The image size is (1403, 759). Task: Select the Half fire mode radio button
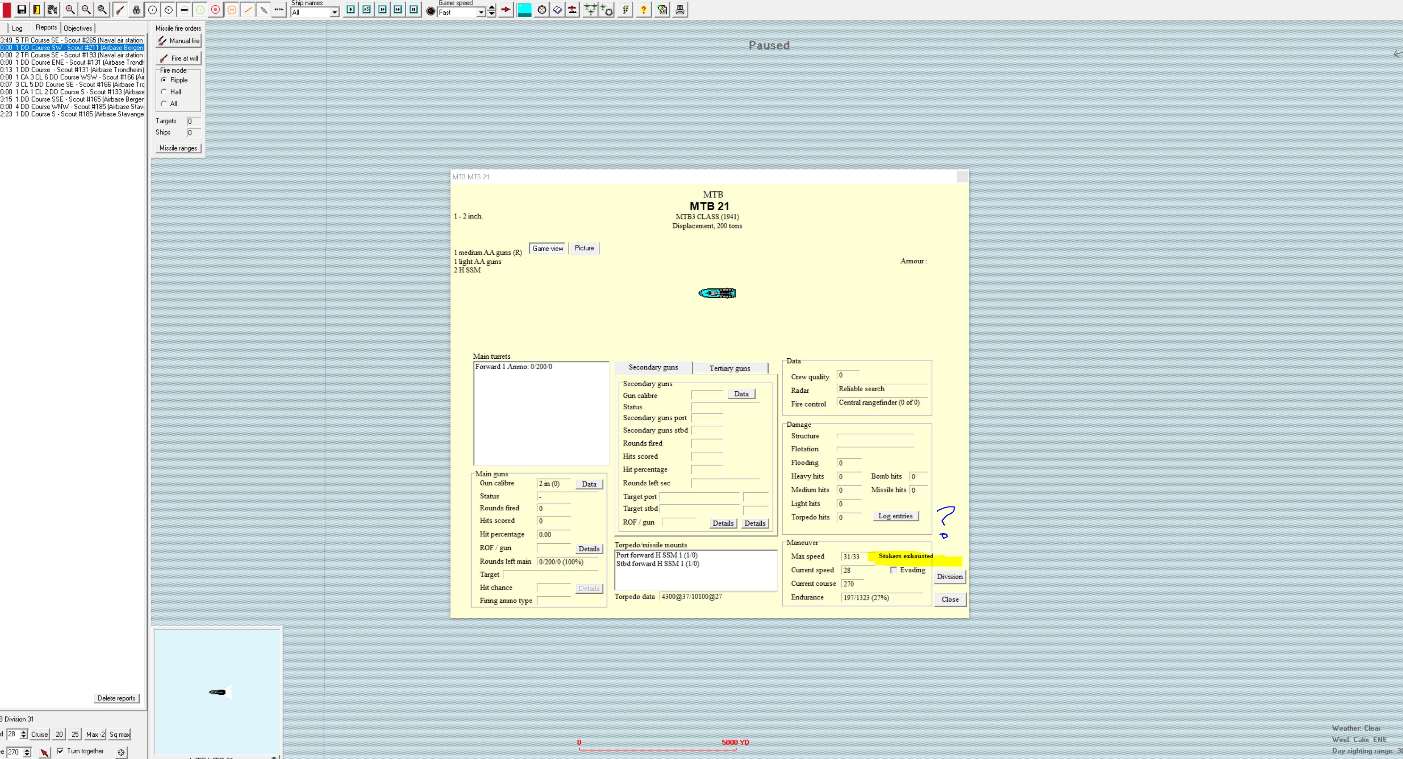[164, 92]
